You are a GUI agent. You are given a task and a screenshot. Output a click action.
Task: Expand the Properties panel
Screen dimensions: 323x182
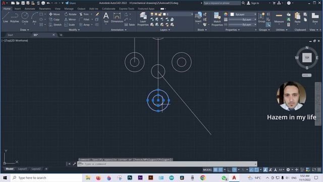click(x=233, y=30)
